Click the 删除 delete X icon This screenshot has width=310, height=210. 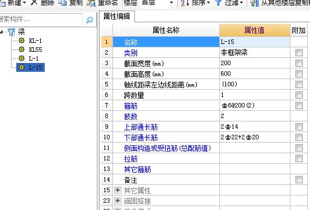point(34,3)
